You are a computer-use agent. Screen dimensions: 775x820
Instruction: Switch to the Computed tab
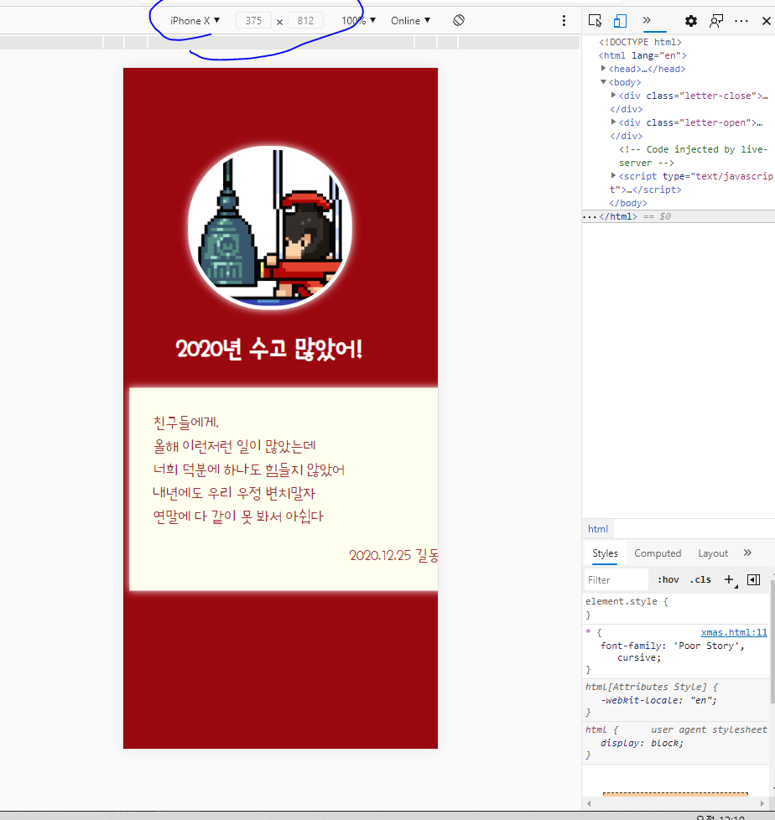(x=658, y=553)
